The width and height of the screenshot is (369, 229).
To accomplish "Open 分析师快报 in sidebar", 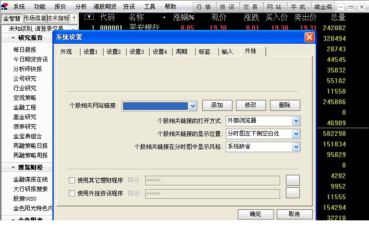I will click(28, 69).
